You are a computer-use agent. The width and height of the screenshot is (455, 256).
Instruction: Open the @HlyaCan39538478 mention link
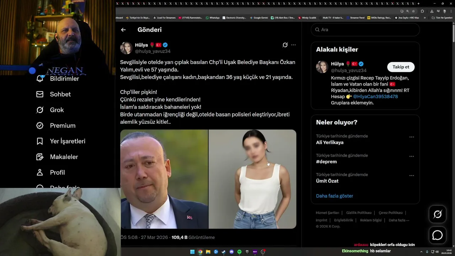click(x=375, y=96)
